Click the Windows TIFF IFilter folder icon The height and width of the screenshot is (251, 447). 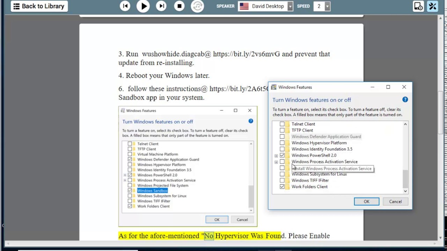click(287, 181)
